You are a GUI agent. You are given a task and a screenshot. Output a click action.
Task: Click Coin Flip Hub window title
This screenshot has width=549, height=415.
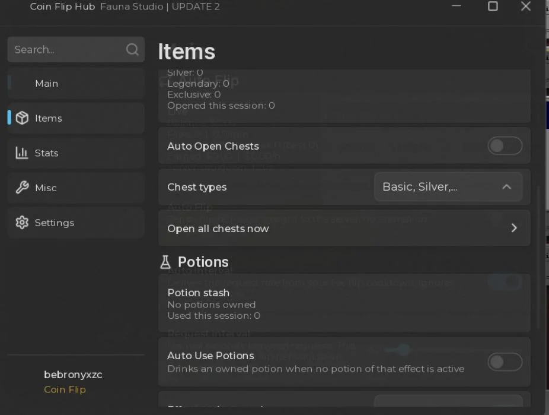[x=62, y=7]
